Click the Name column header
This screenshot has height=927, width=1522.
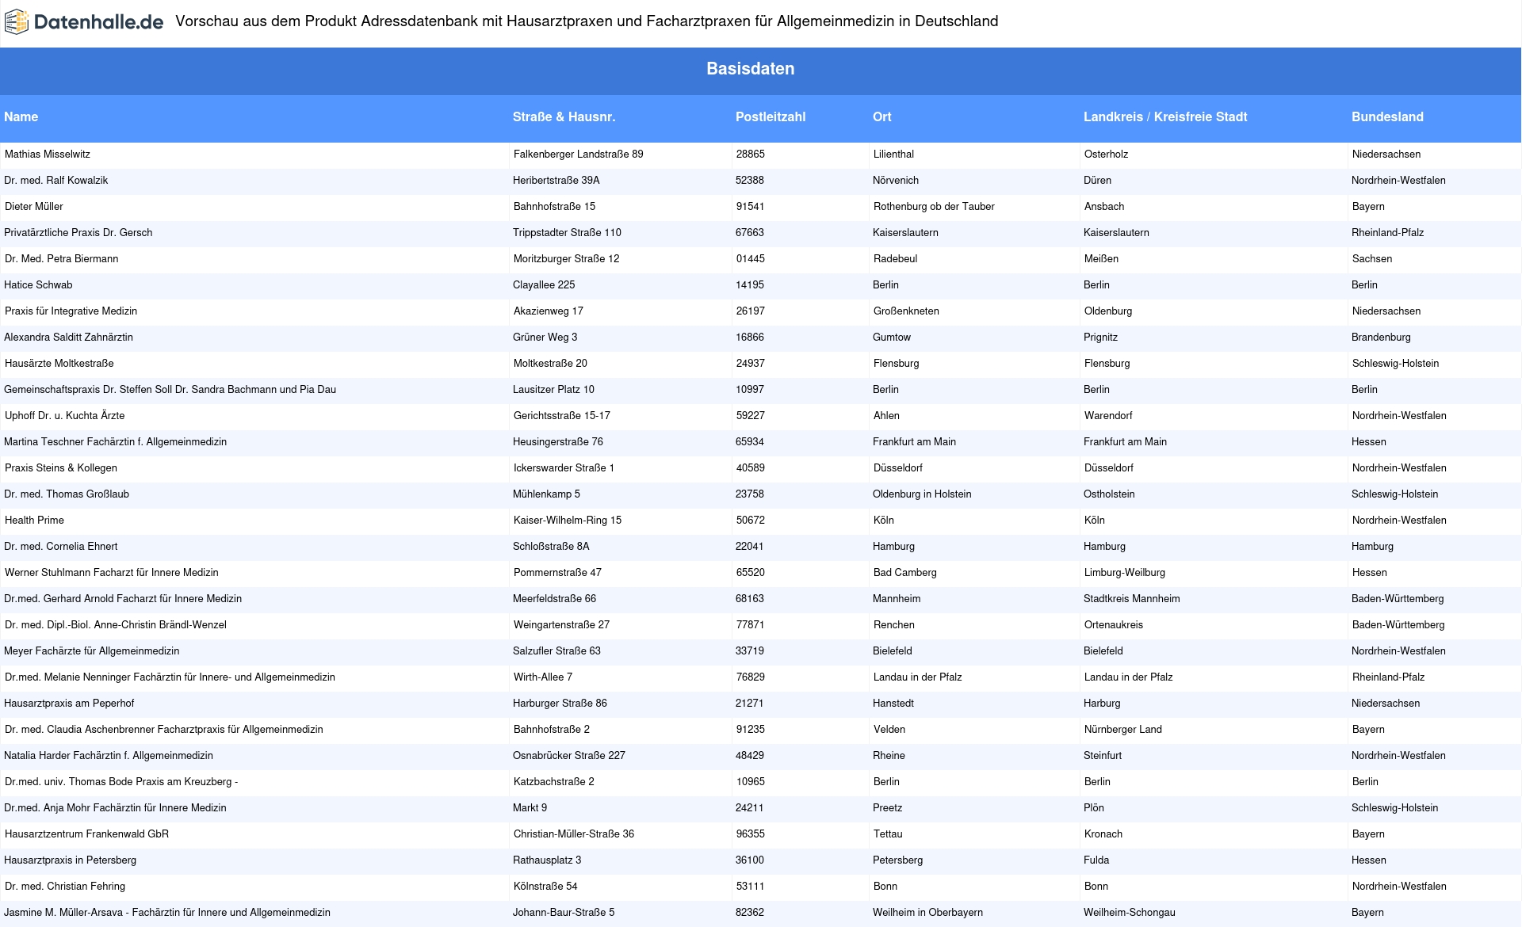pos(21,116)
